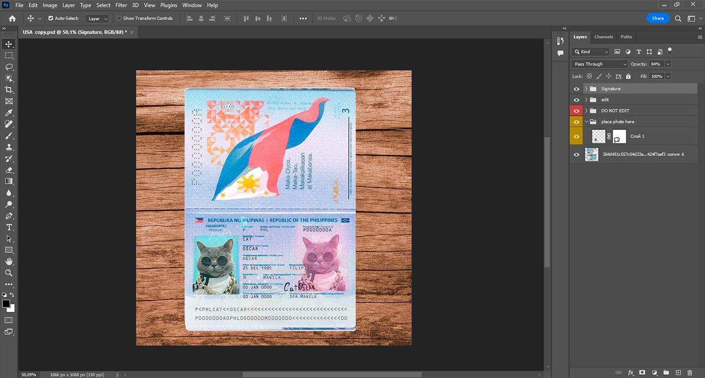Select the Lasso tool
Screen dimensions: 705x378
tap(9, 67)
